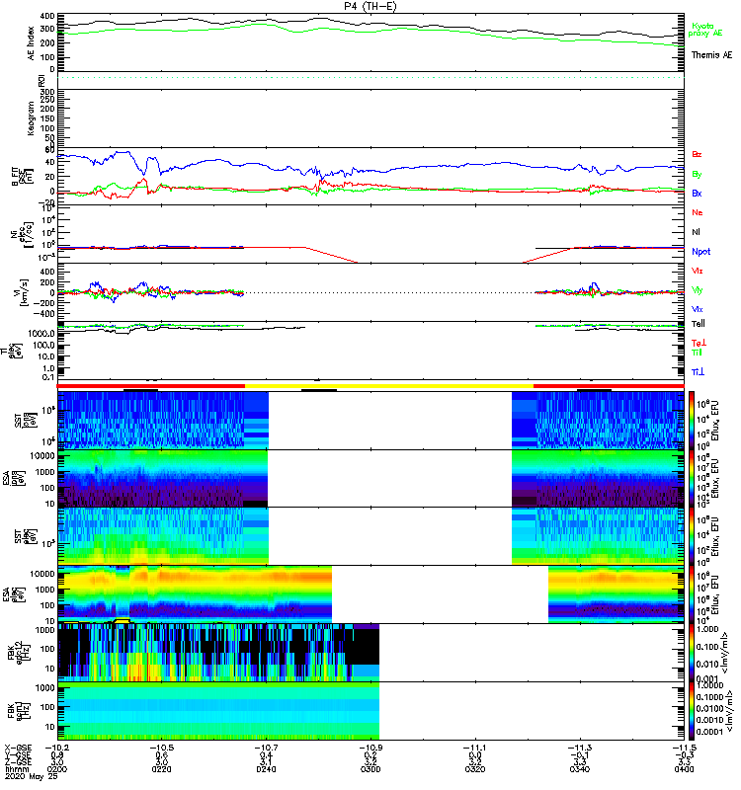Select the Kyoto proxy AE legend label
The height and width of the screenshot is (790, 741).
coord(704,30)
